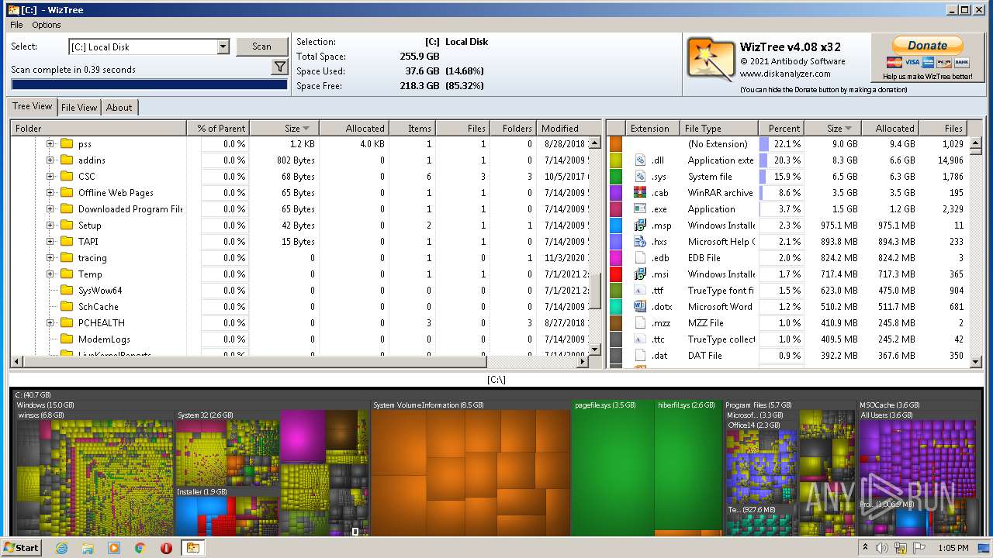993x558 pixels.
Task: Click the .hxs Microsoft Help icon
Action: (x=640, y=241)
